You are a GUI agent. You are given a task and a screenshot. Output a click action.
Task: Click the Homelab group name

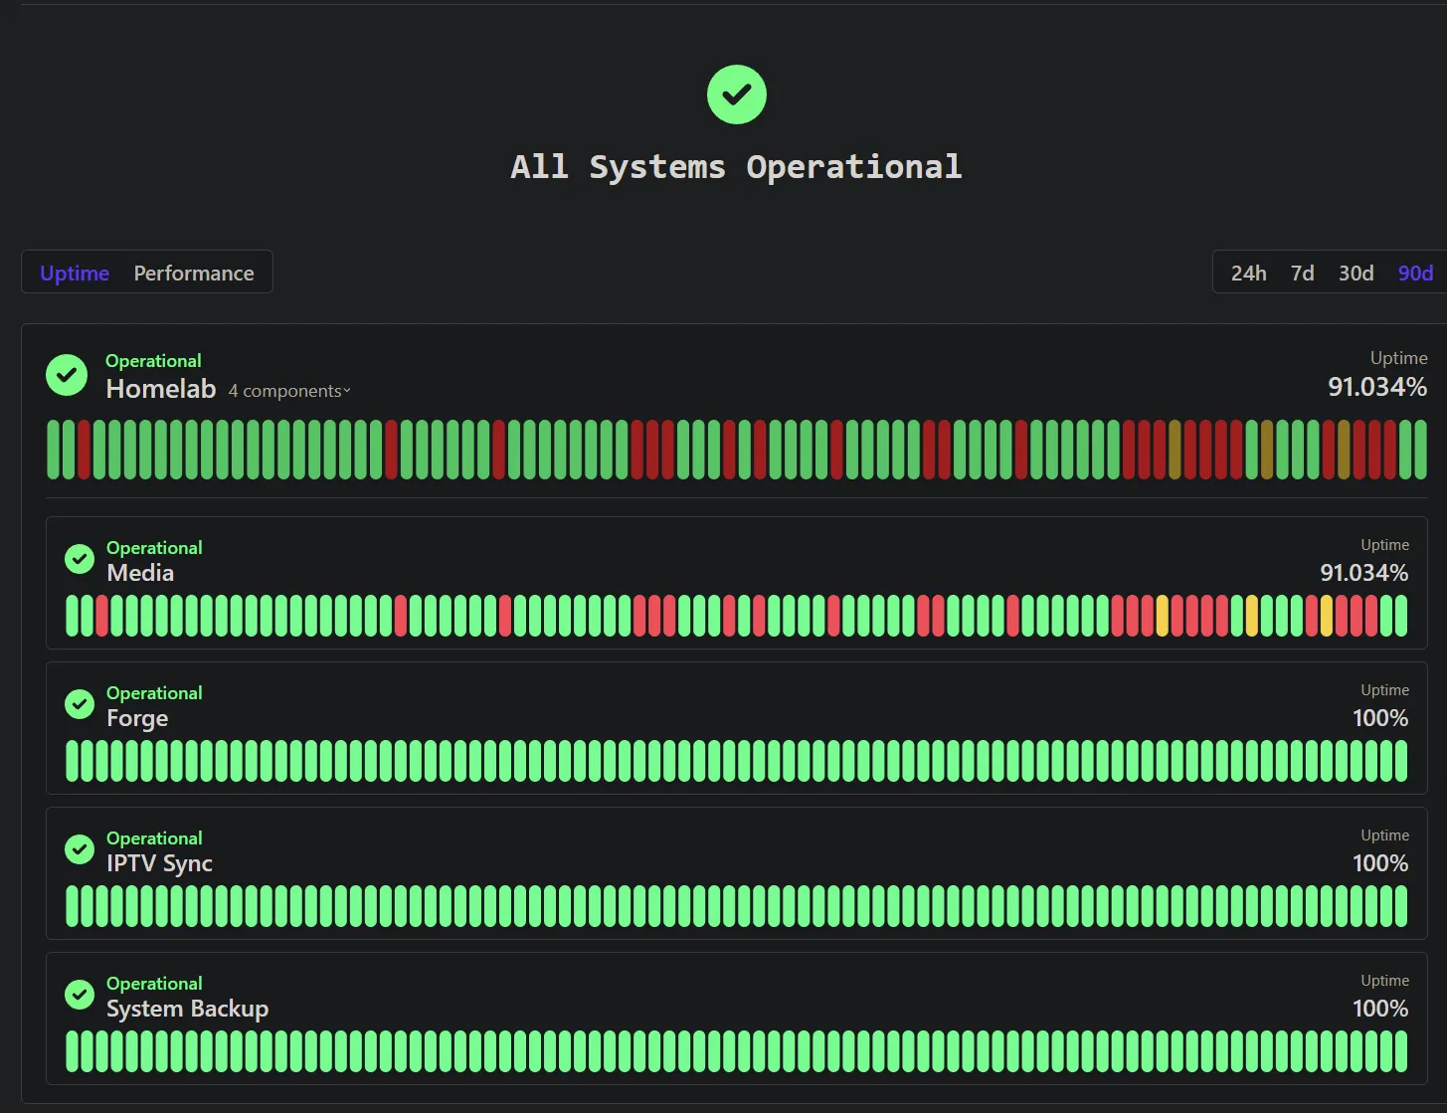coord(161,389)
